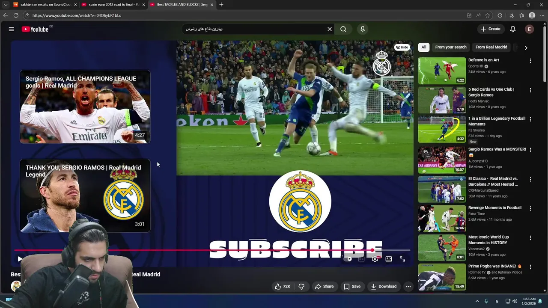The height and width of the screenshot is (308, 548).
Task: Add this page to favorites star
Action: 488,15
